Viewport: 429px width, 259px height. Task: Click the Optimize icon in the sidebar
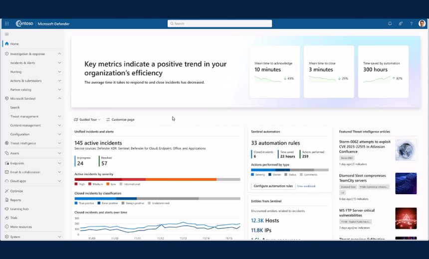[6, 191]
